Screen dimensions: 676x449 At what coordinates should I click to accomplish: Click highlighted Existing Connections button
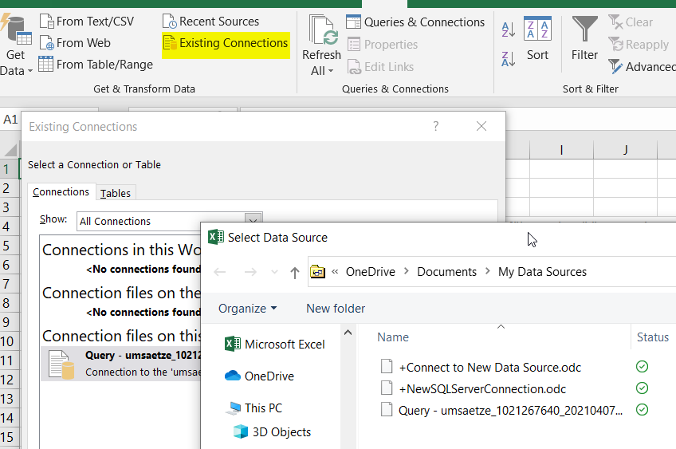(226, 43)
